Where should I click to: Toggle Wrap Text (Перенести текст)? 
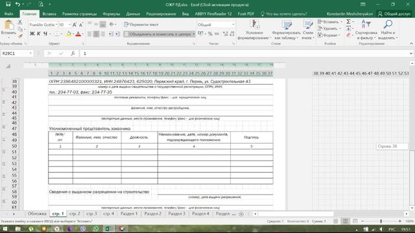click(x=141, y=25)
